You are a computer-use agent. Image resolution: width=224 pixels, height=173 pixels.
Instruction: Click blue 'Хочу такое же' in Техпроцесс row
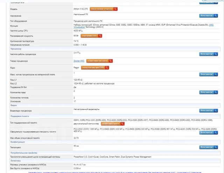point(209,147)
